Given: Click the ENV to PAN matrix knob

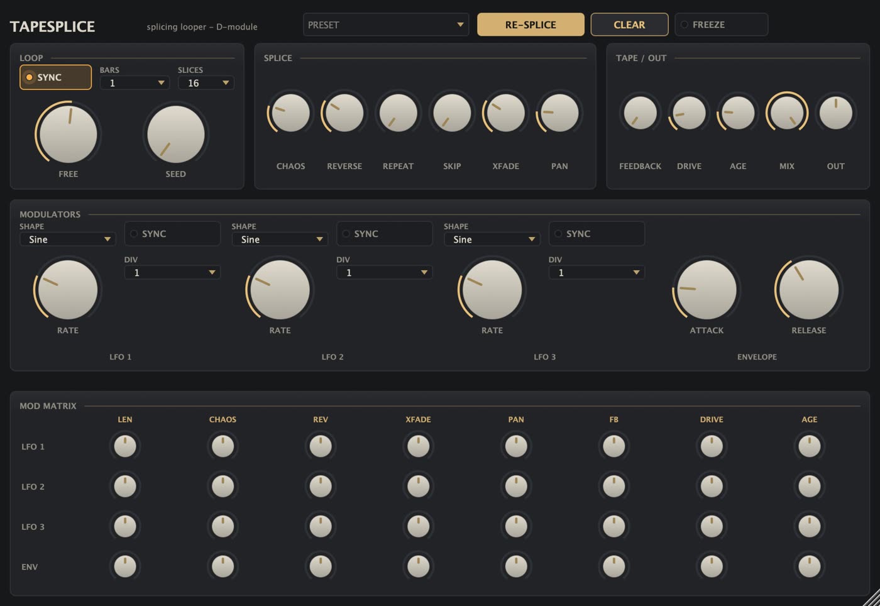Looking at the screenshot, I should pyautogui.click(x=516, y=567).
